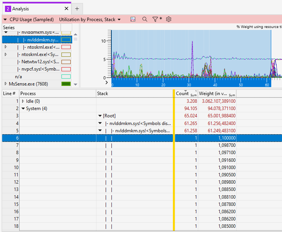282x232 pixels.
Task: Close the Analysis tab
Action: (66, 8)
